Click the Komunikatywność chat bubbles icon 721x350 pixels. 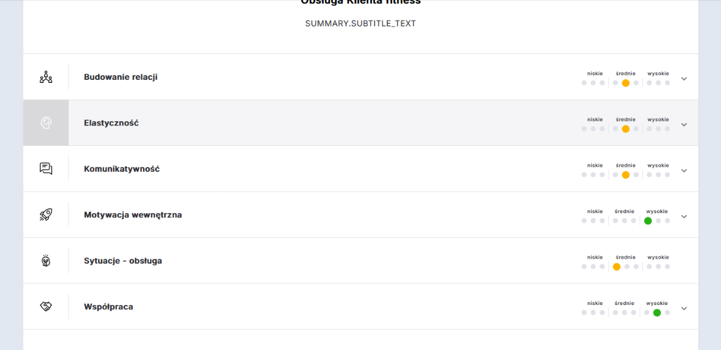46,169
